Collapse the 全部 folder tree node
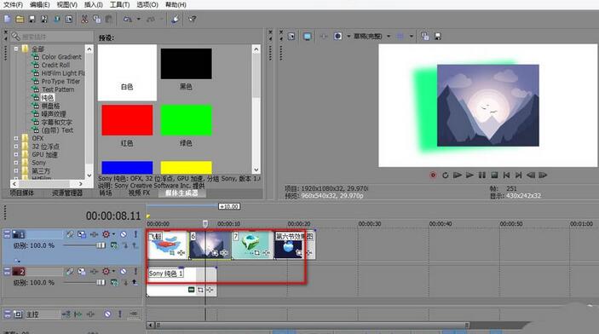Image resolution: width=599 pixels, height=334 pixels. click(16, 49)
